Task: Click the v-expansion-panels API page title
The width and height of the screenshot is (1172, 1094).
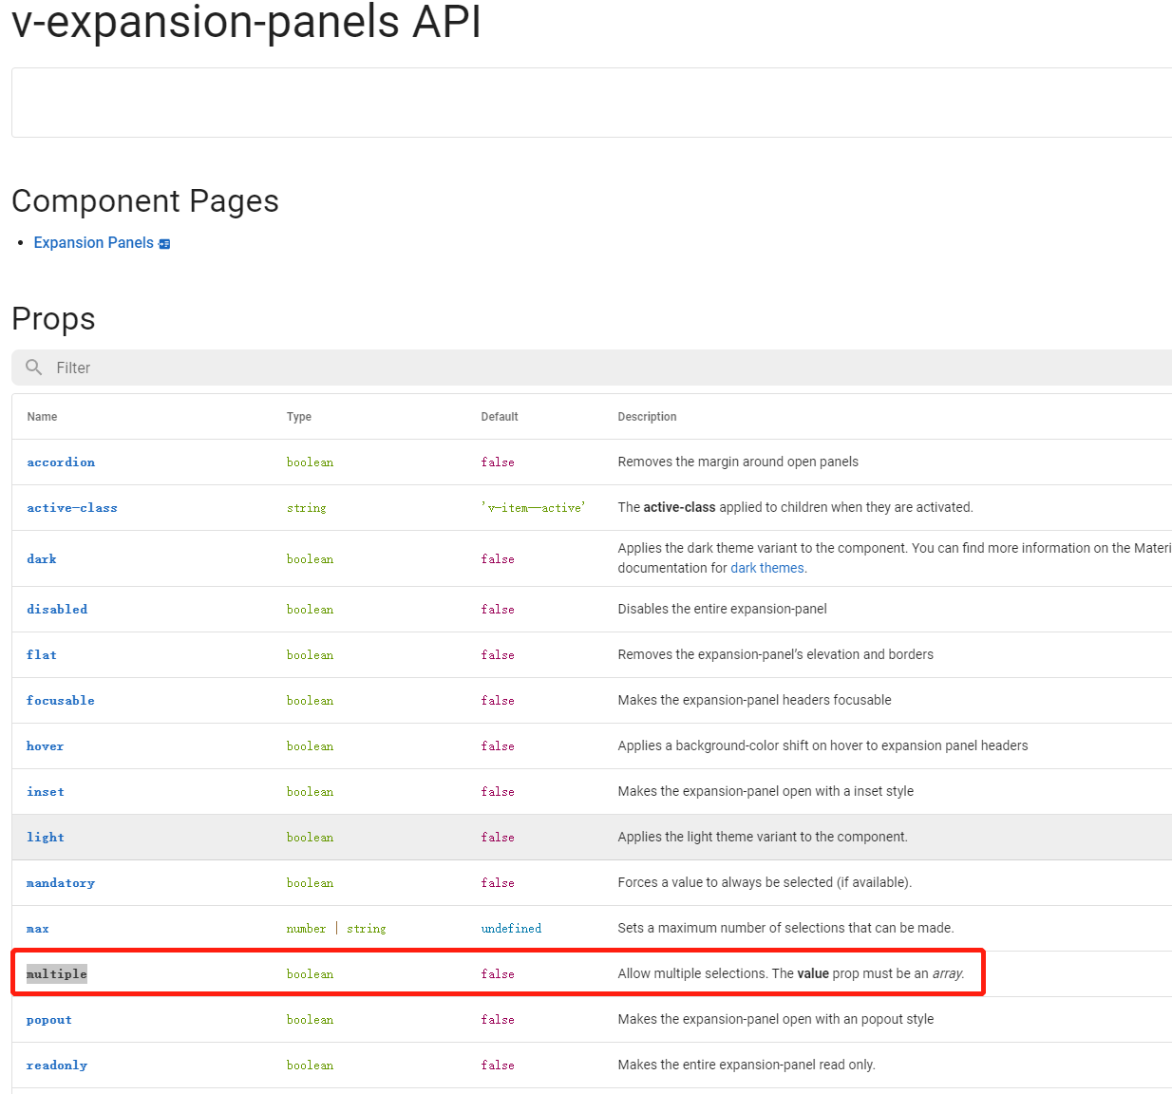Action: [x=246, y=21]
